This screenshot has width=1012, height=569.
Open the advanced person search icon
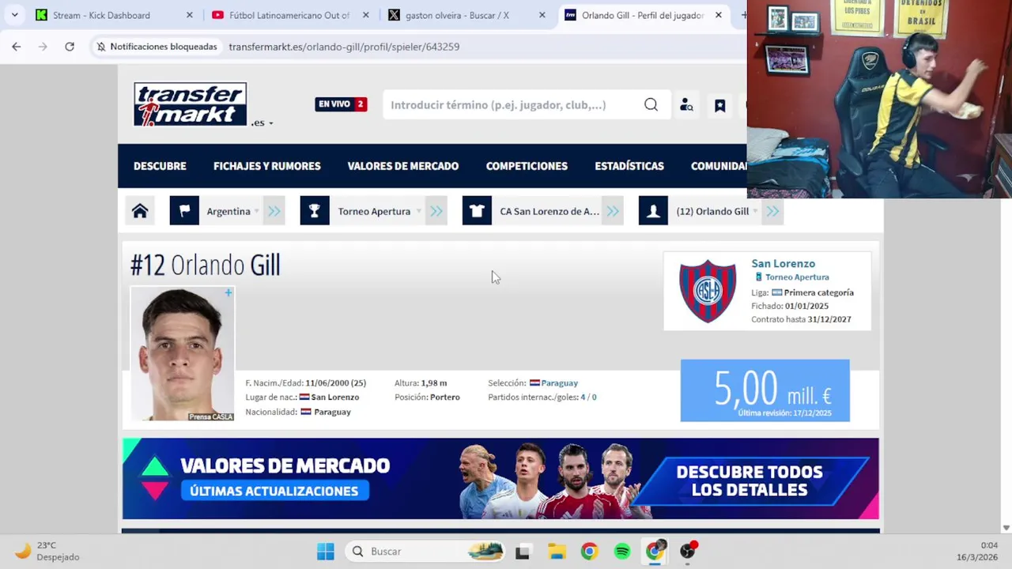(x=686, y=105)
